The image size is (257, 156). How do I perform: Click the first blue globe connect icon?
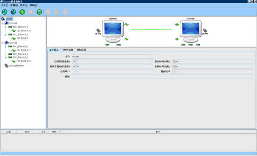[x=4, y=12]
